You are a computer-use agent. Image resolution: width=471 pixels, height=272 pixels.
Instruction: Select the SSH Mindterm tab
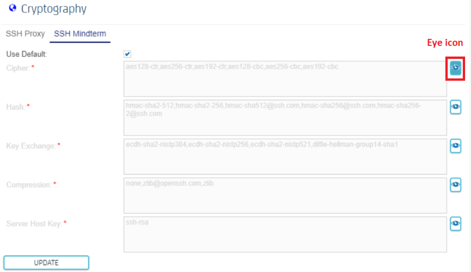coord(80,33)
